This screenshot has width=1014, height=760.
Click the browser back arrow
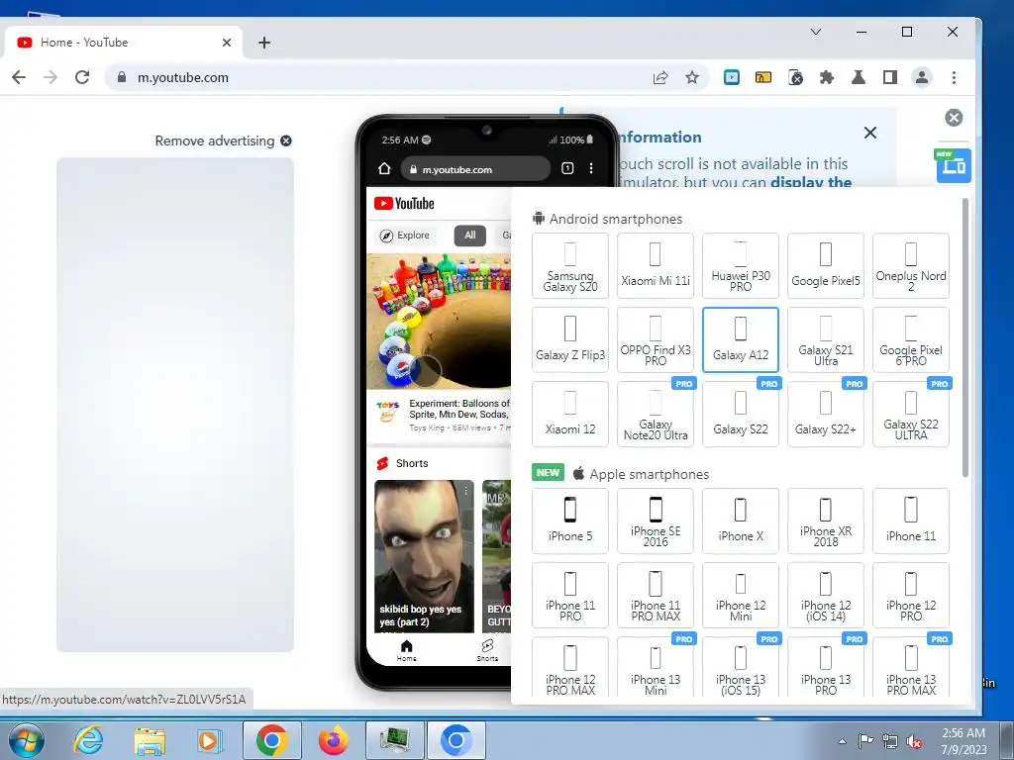[x=19, y=77]
